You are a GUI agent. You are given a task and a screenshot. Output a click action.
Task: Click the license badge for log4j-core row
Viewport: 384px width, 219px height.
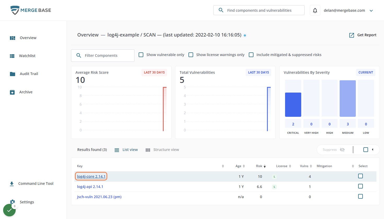pos(274,177)
